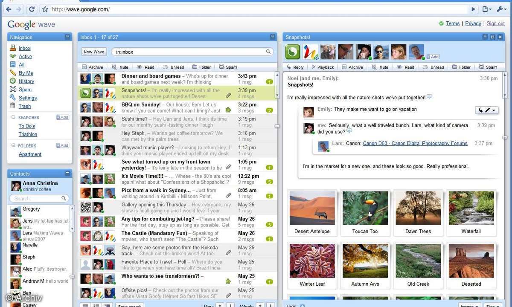Viewport: 512px width, 307px height.
Task: Click Reply in the Snapshots wave toolbar
Action: tap(294, 67)
